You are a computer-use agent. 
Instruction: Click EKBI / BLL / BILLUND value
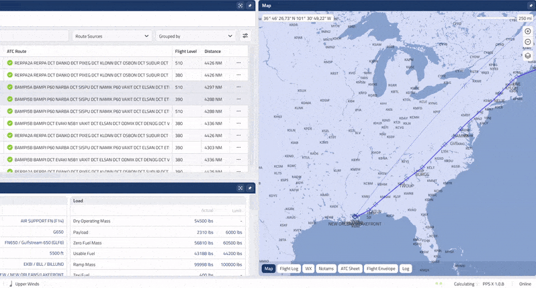coord(44,264)
